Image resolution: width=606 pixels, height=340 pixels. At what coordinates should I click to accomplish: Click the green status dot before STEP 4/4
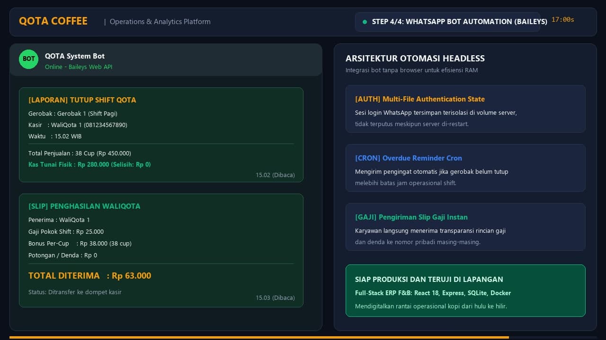pyautogui.click(x=365, y=22)
